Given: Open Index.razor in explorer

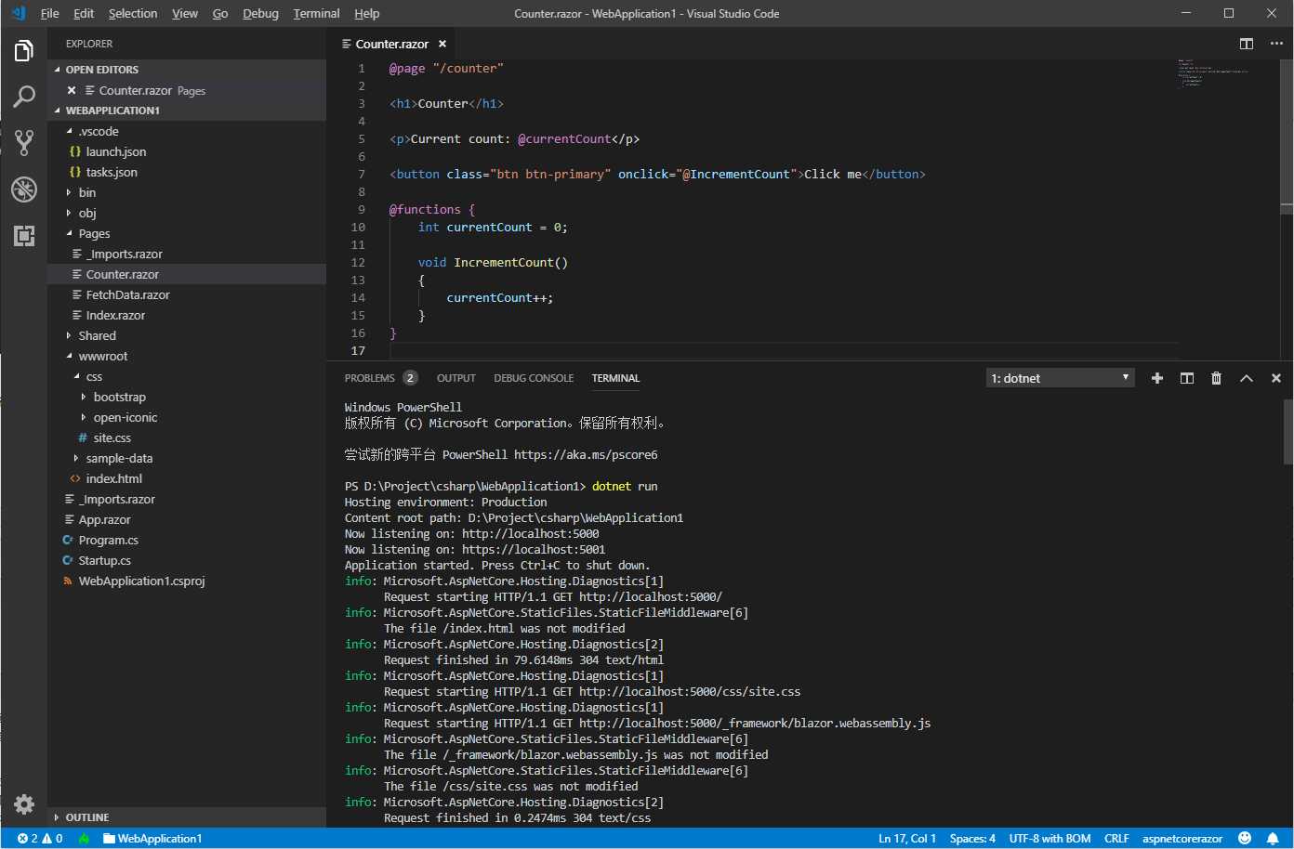Looking at the screenshot, I should 187,315.
